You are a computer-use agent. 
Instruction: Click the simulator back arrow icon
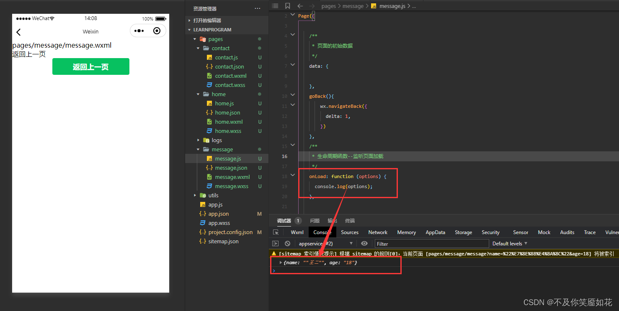[18, 32]
